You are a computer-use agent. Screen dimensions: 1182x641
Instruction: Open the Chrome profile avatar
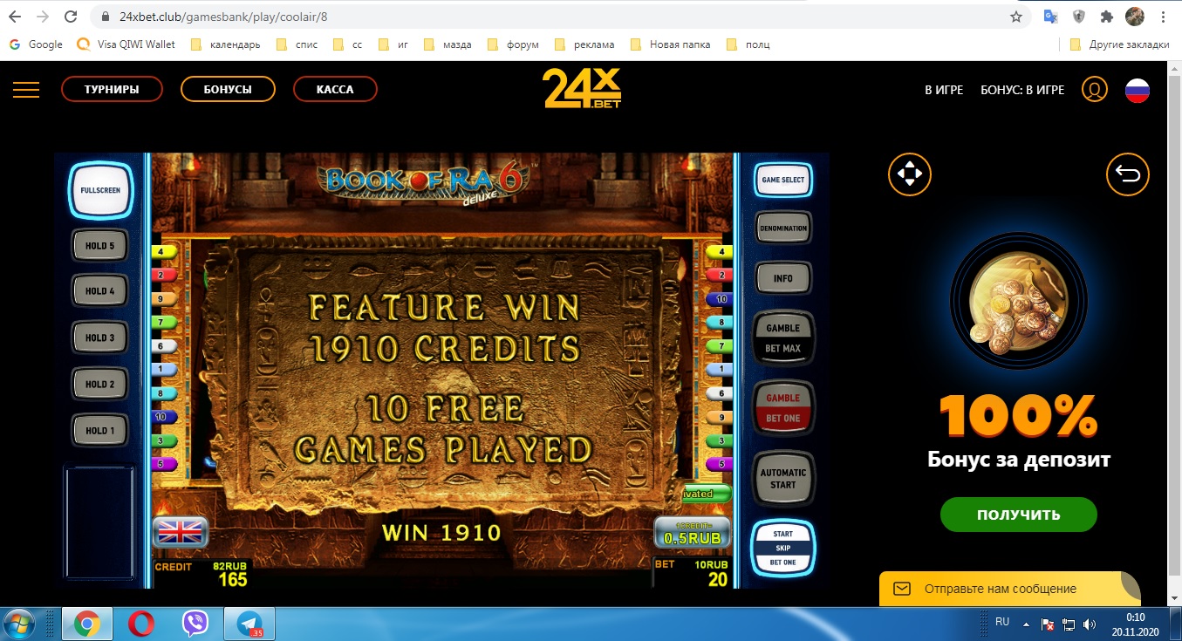pyautogui.click(x=1135, y=17)
